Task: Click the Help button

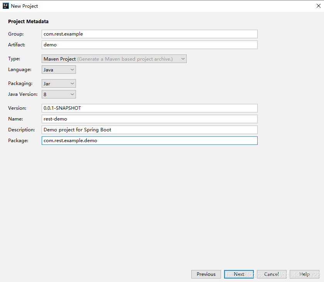Action: tap(304, 274)
